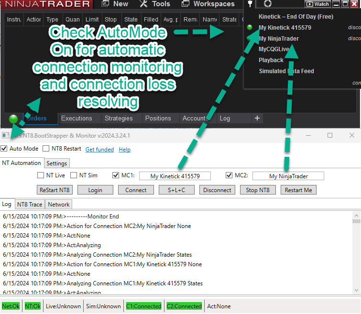Click the State column header
361x314 pixels.
pyautogui.click(x=131, y=20)
